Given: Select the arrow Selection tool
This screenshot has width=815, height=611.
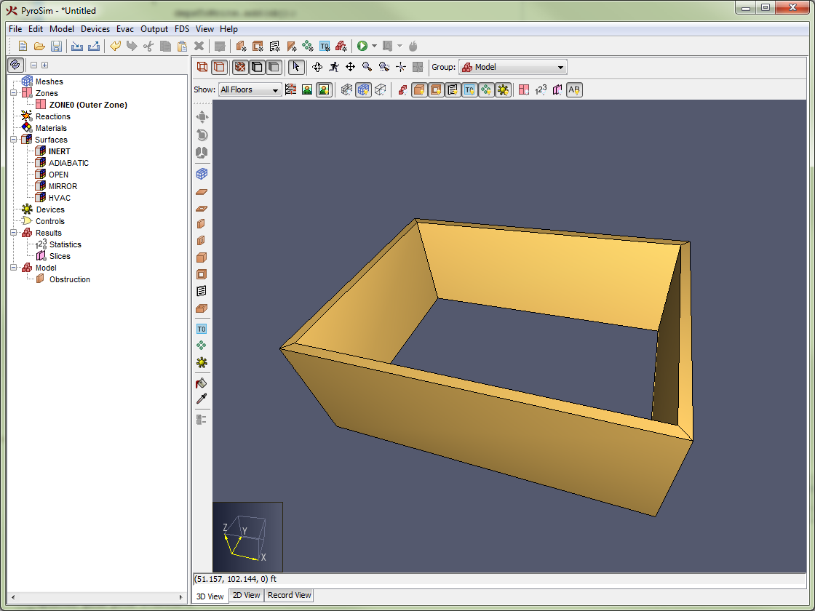Looking at the screenshot, I should click(x=295, y=67).
